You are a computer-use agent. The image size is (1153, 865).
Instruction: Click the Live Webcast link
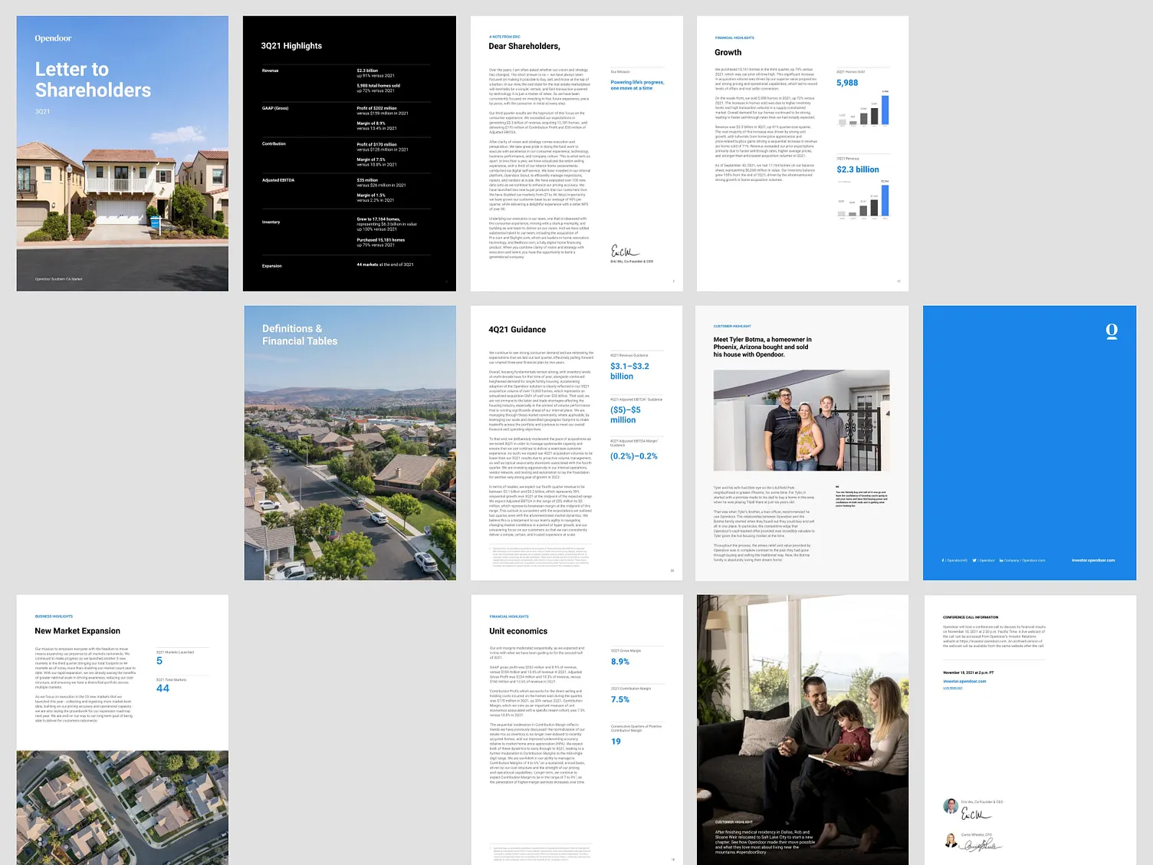pyautogui.click(x=953, y=688)
